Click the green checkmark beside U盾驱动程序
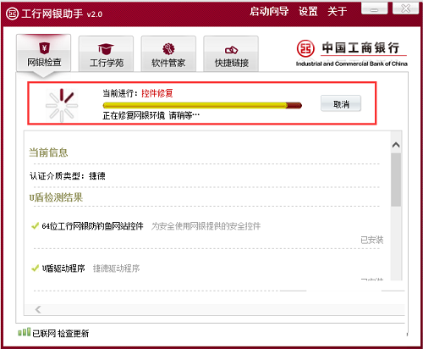The width and height of the screenshot is (423, 349). tap(35, 268)
